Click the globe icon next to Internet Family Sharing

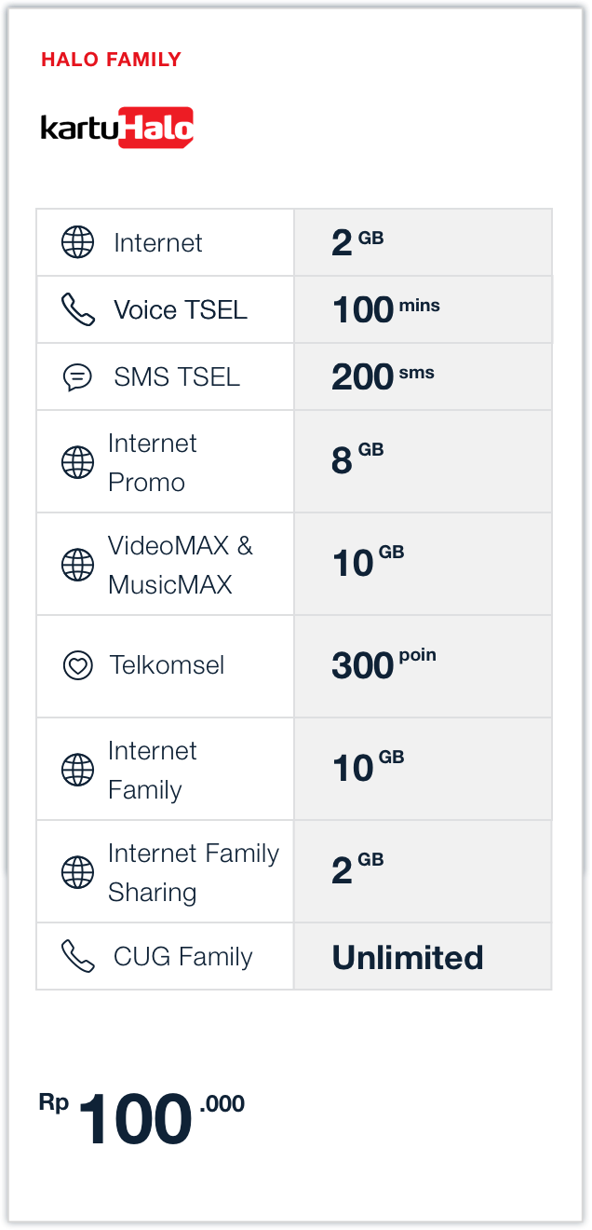tap(78, 872)
